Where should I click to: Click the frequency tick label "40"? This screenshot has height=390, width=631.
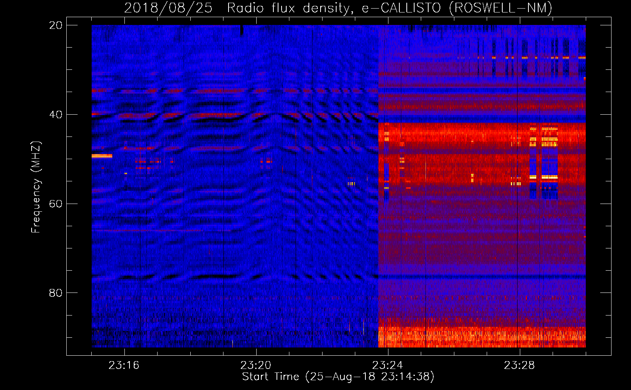pyautogui.click(x=56, y=115)
